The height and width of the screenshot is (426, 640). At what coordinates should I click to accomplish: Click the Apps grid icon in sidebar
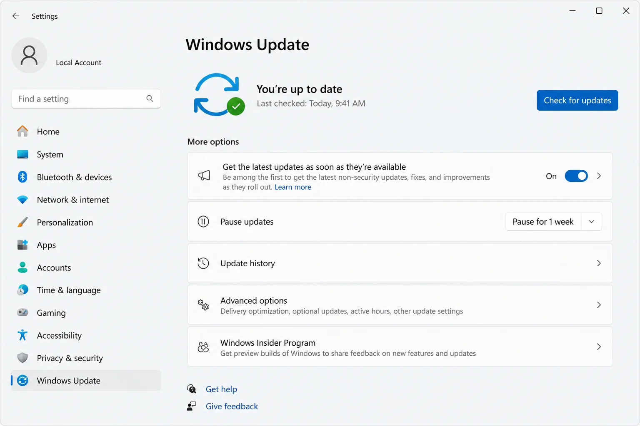[22, 245]
